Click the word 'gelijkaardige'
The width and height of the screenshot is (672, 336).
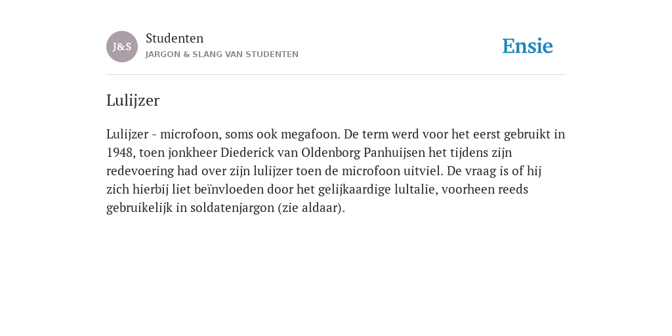[354, 190]
